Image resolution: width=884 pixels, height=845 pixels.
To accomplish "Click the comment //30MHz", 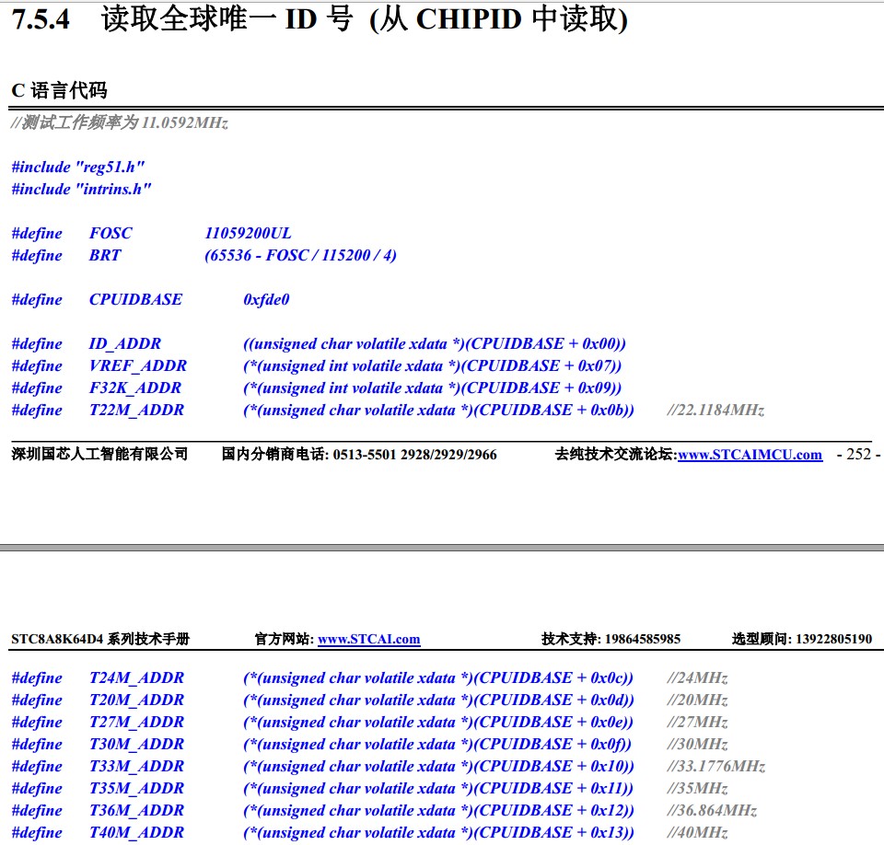I will 697,744.
